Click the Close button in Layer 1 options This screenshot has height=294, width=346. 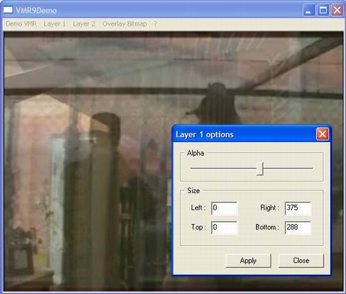pyautogui.click(x=301, y=261)
